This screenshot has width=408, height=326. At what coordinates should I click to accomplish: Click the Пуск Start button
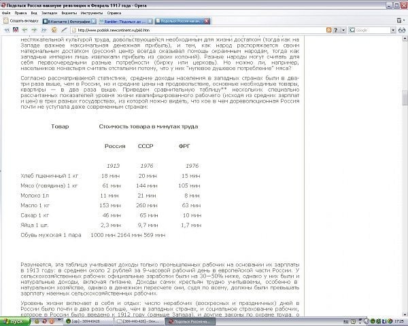click(x=15, y=321)
